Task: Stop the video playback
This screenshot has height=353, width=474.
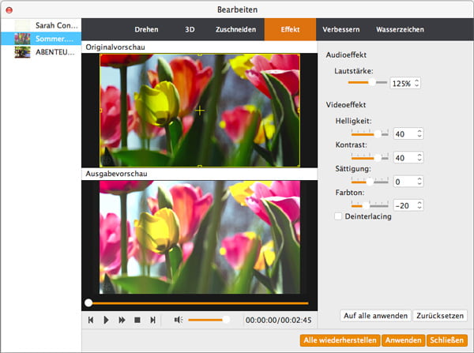Action: click(x=137, y=320)
